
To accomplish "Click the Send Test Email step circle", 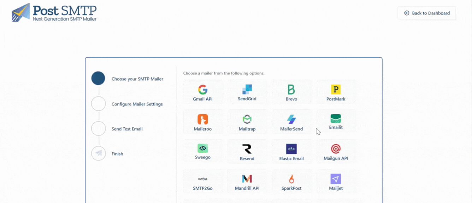I will coord(99,129).
